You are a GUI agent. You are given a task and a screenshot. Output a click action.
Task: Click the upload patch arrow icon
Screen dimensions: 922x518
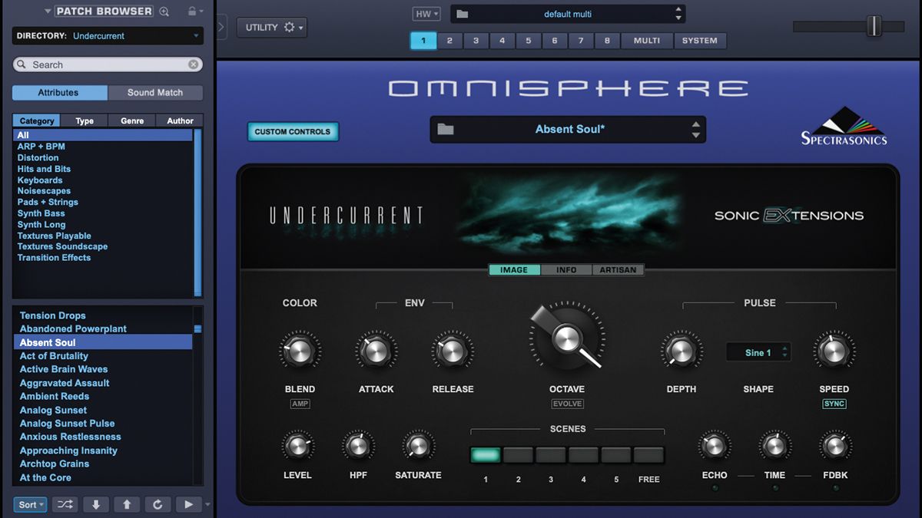click(126, 504)
